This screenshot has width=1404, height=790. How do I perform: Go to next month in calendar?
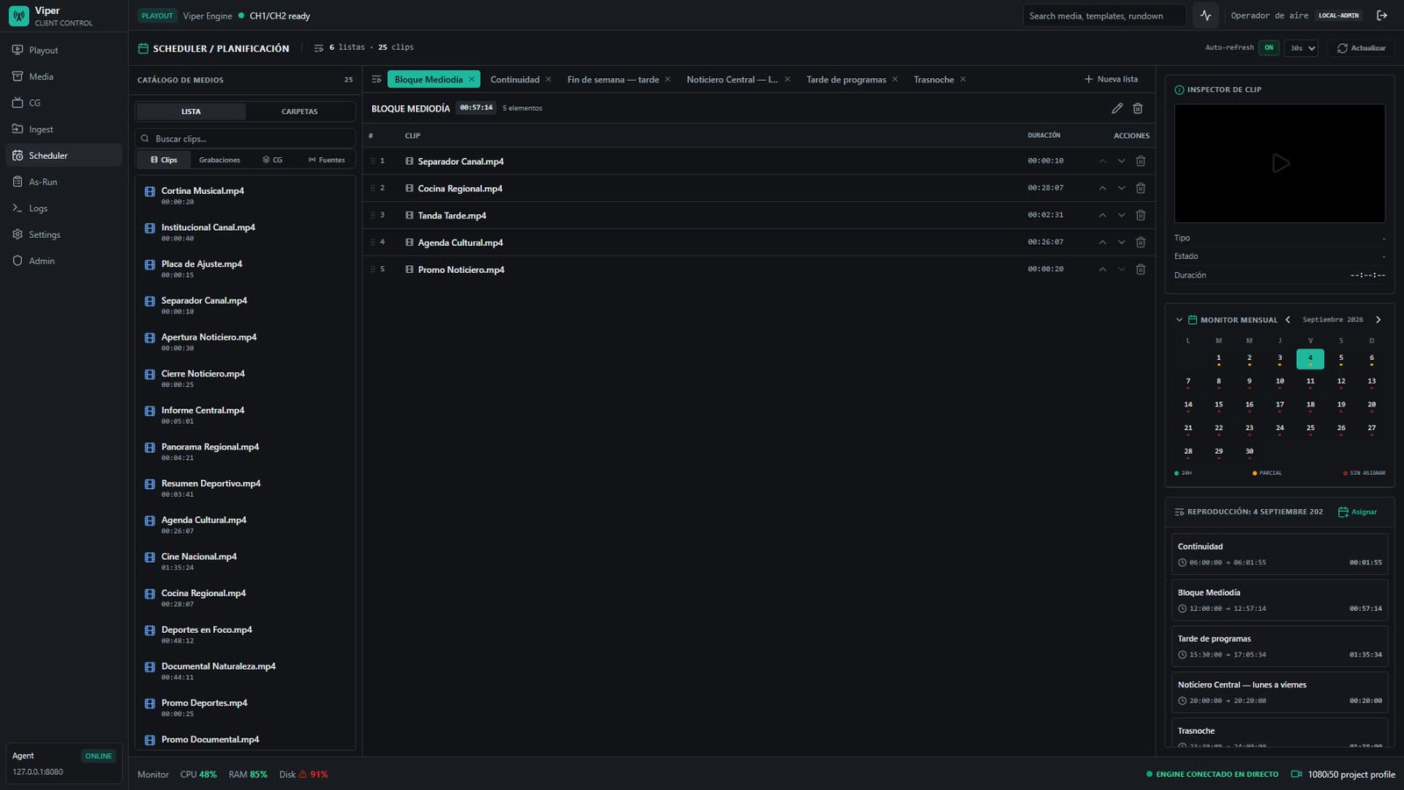(1378, 320)
